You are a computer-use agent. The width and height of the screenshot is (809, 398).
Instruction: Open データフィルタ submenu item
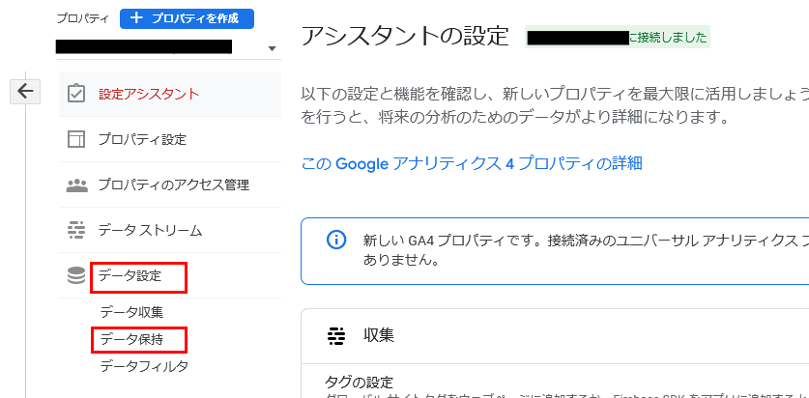click(144, 366)
